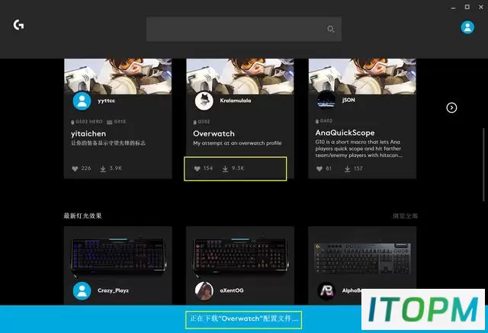This screenshot has height=333, width=488.
Task: Open yitaichen card banner image
Action: (x=117, y=76)
